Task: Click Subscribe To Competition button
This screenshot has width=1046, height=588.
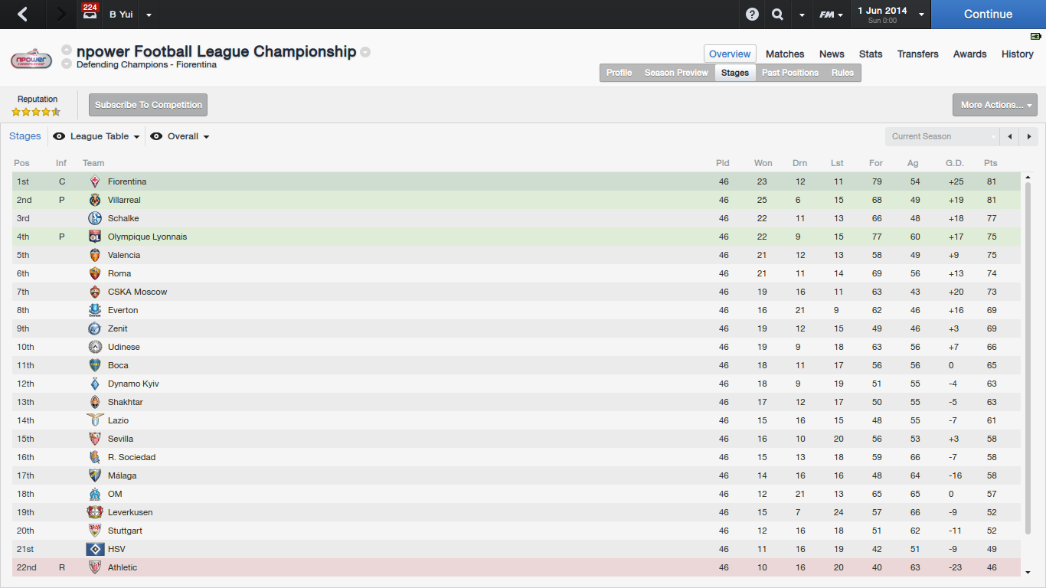Action: (x=148, y=105)
